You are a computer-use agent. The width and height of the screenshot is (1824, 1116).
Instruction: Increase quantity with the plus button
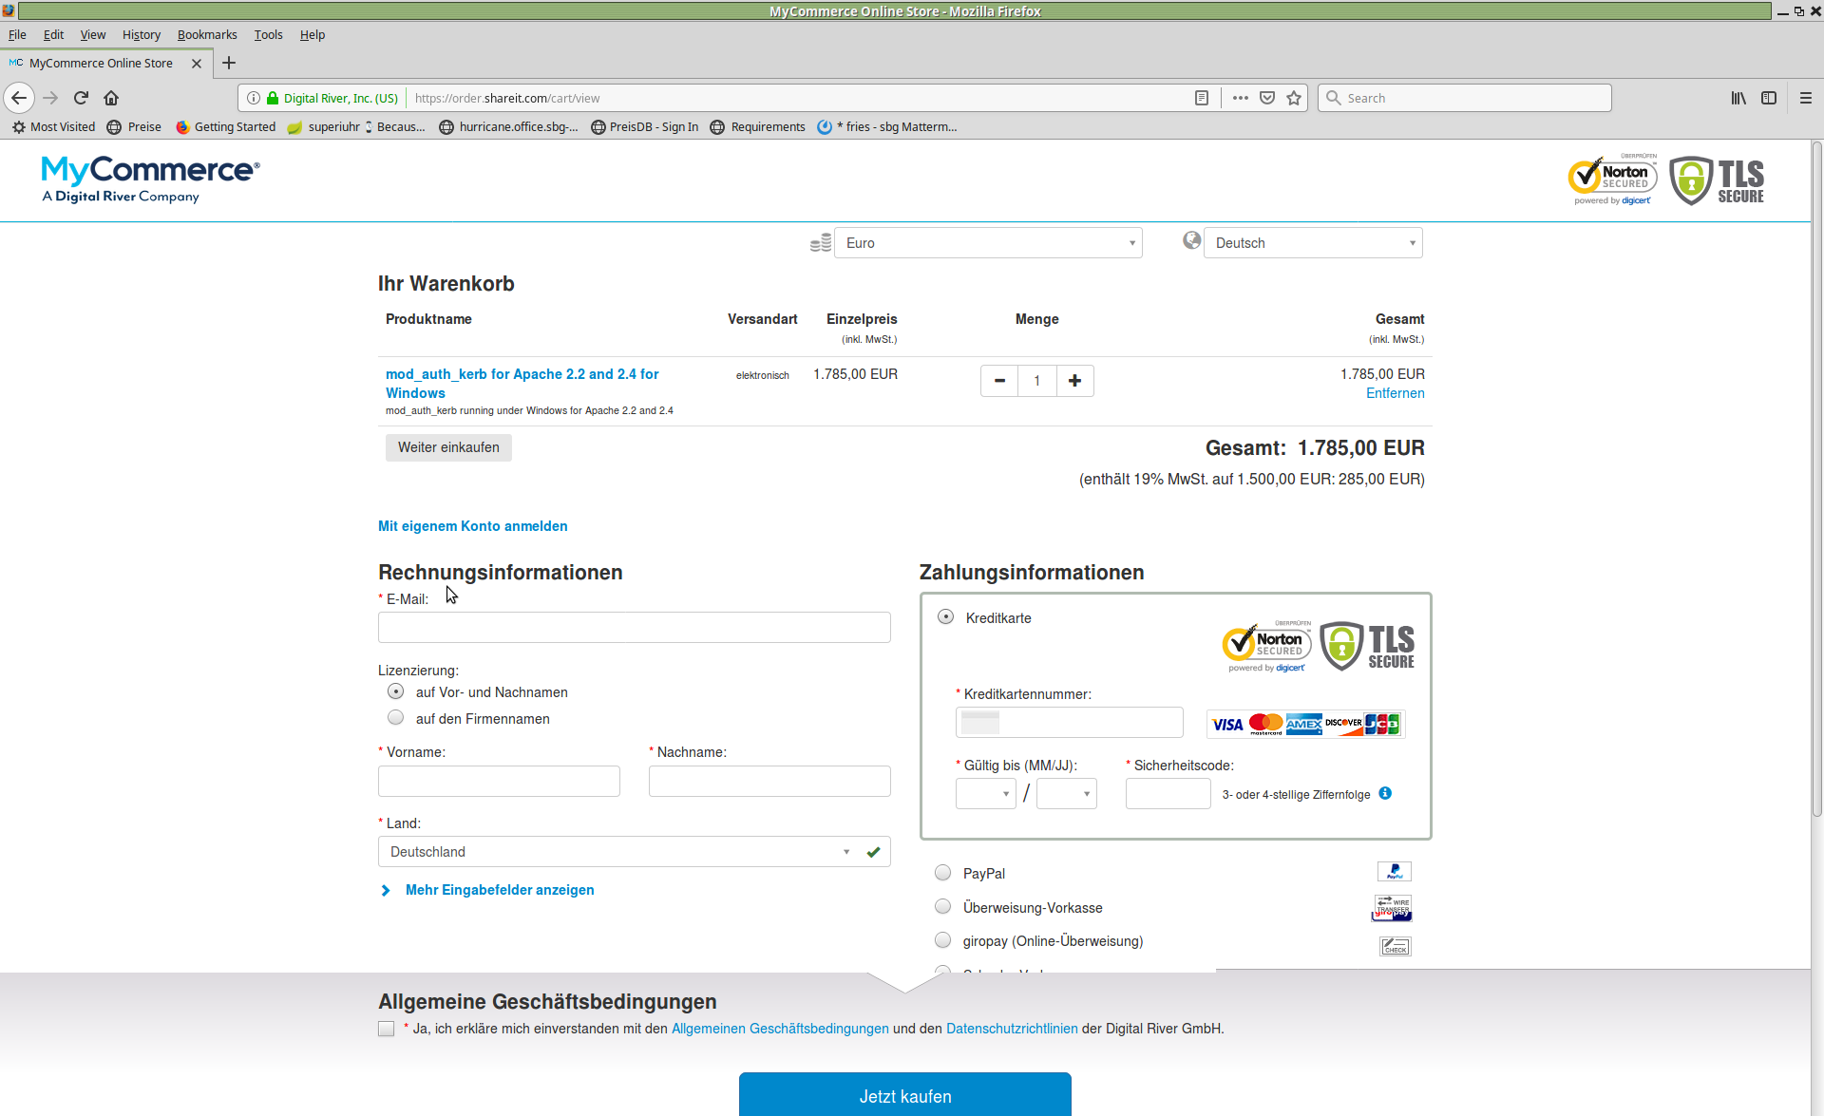(1074, 381)
